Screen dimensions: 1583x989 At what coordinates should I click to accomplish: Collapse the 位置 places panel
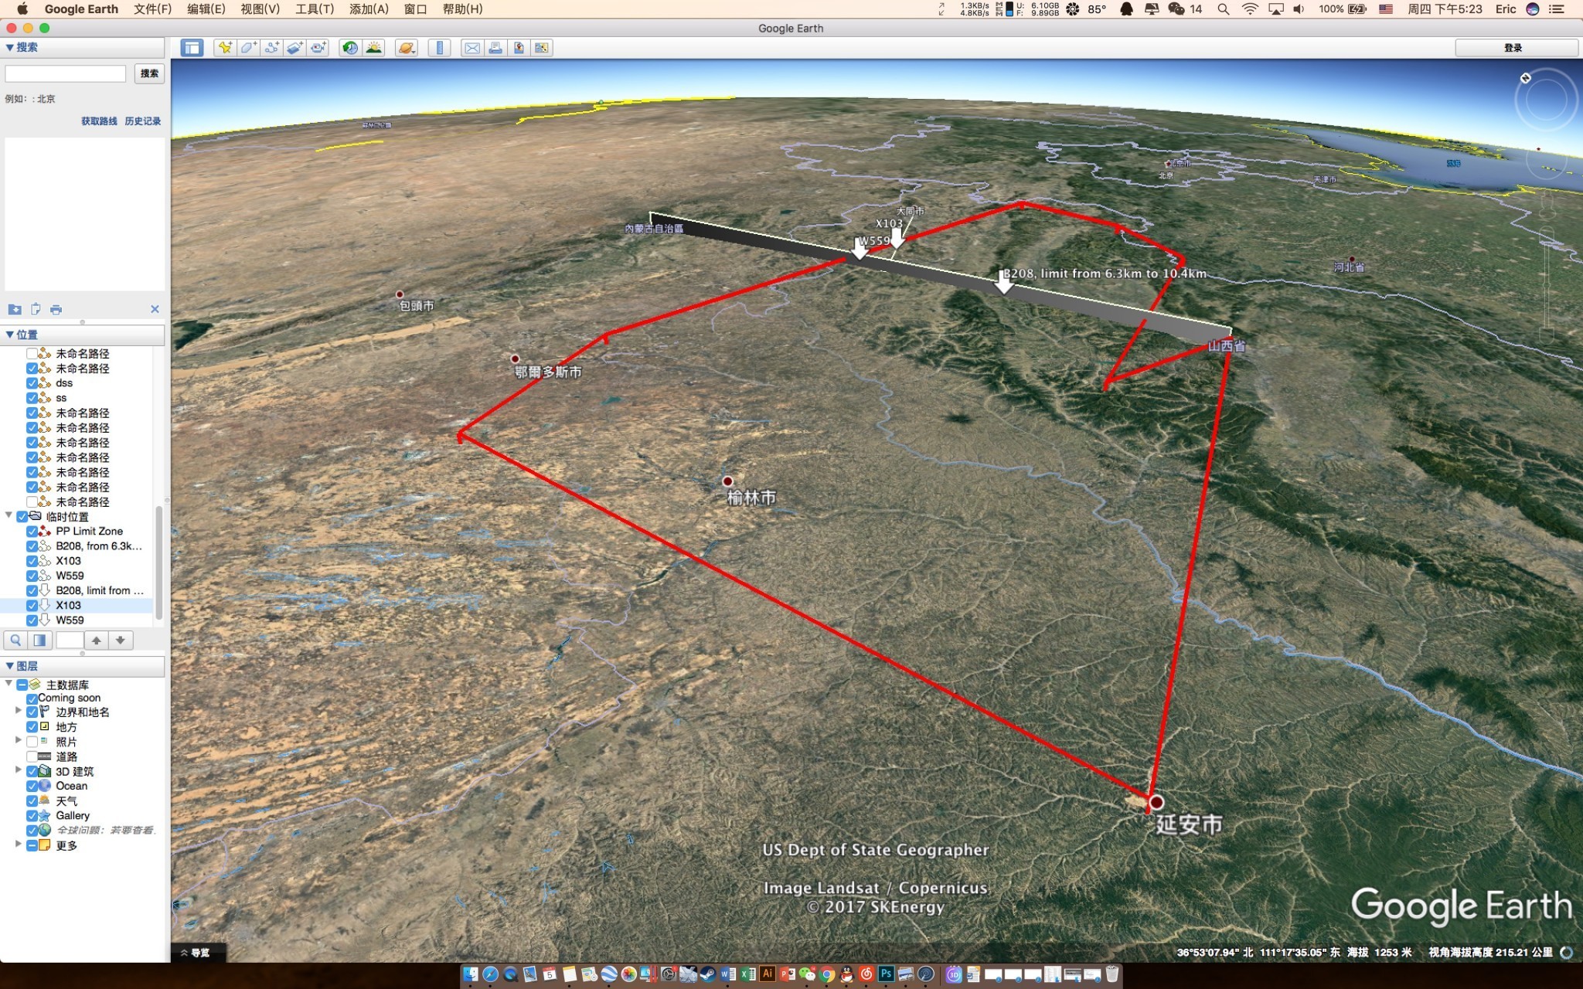(x=9, y=335)
